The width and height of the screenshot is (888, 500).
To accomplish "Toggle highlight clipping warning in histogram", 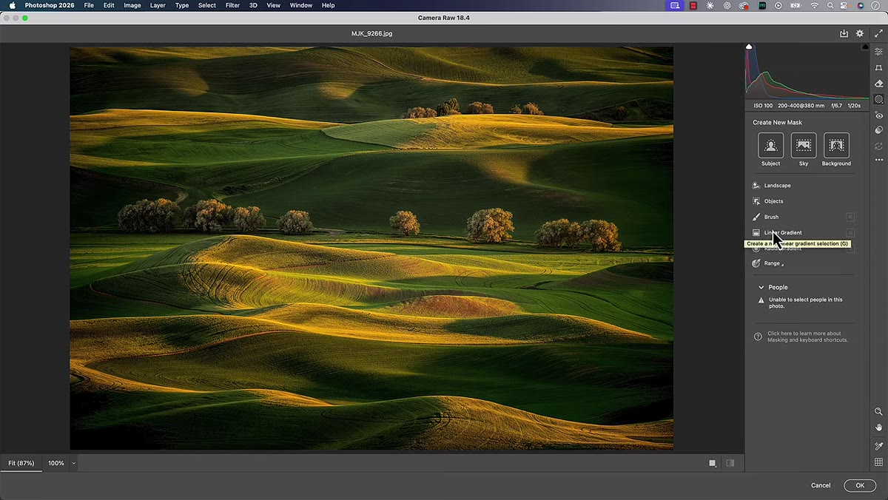I will [x=865, y=47].
